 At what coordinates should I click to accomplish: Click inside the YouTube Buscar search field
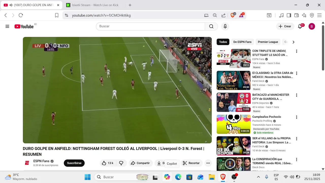(x=150, y=26)
